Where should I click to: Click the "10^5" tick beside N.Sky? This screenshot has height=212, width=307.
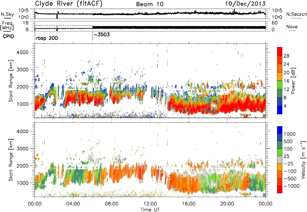[x=23, y=10]
